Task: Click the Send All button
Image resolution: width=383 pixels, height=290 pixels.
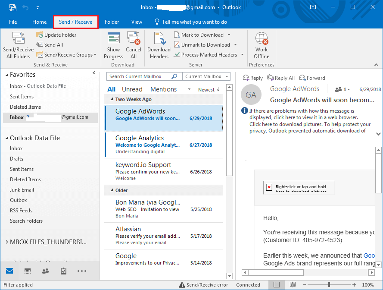Action: pos(50,45)
